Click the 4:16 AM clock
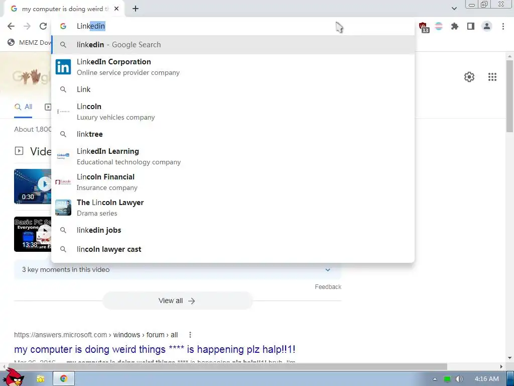The image size is (514, 386). tap(486, 379)
